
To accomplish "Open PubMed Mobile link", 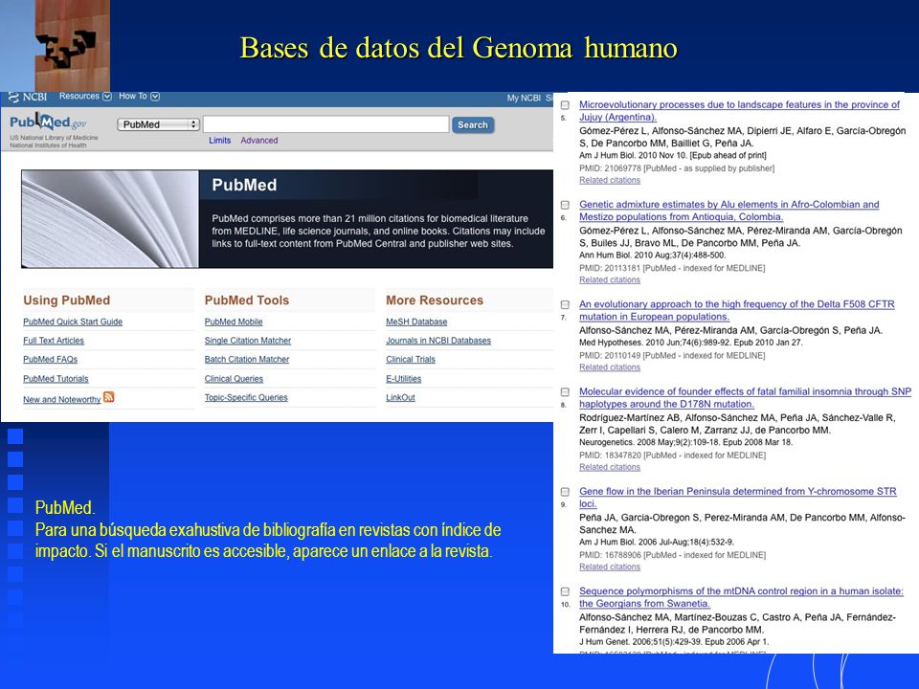I will [234, 322].
